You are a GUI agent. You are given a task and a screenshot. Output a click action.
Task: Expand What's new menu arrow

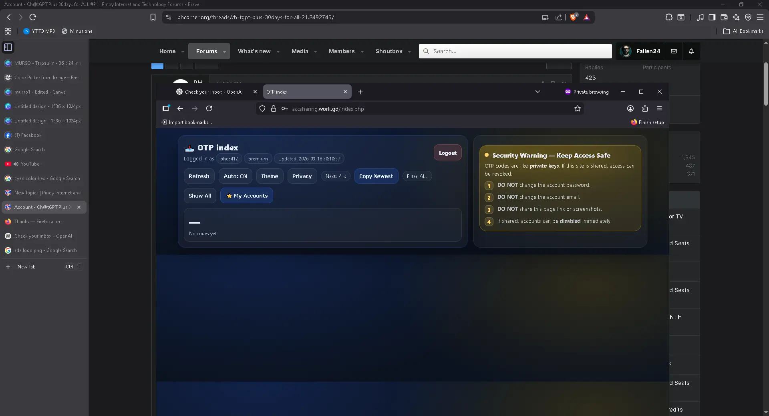tap(278, 52)
